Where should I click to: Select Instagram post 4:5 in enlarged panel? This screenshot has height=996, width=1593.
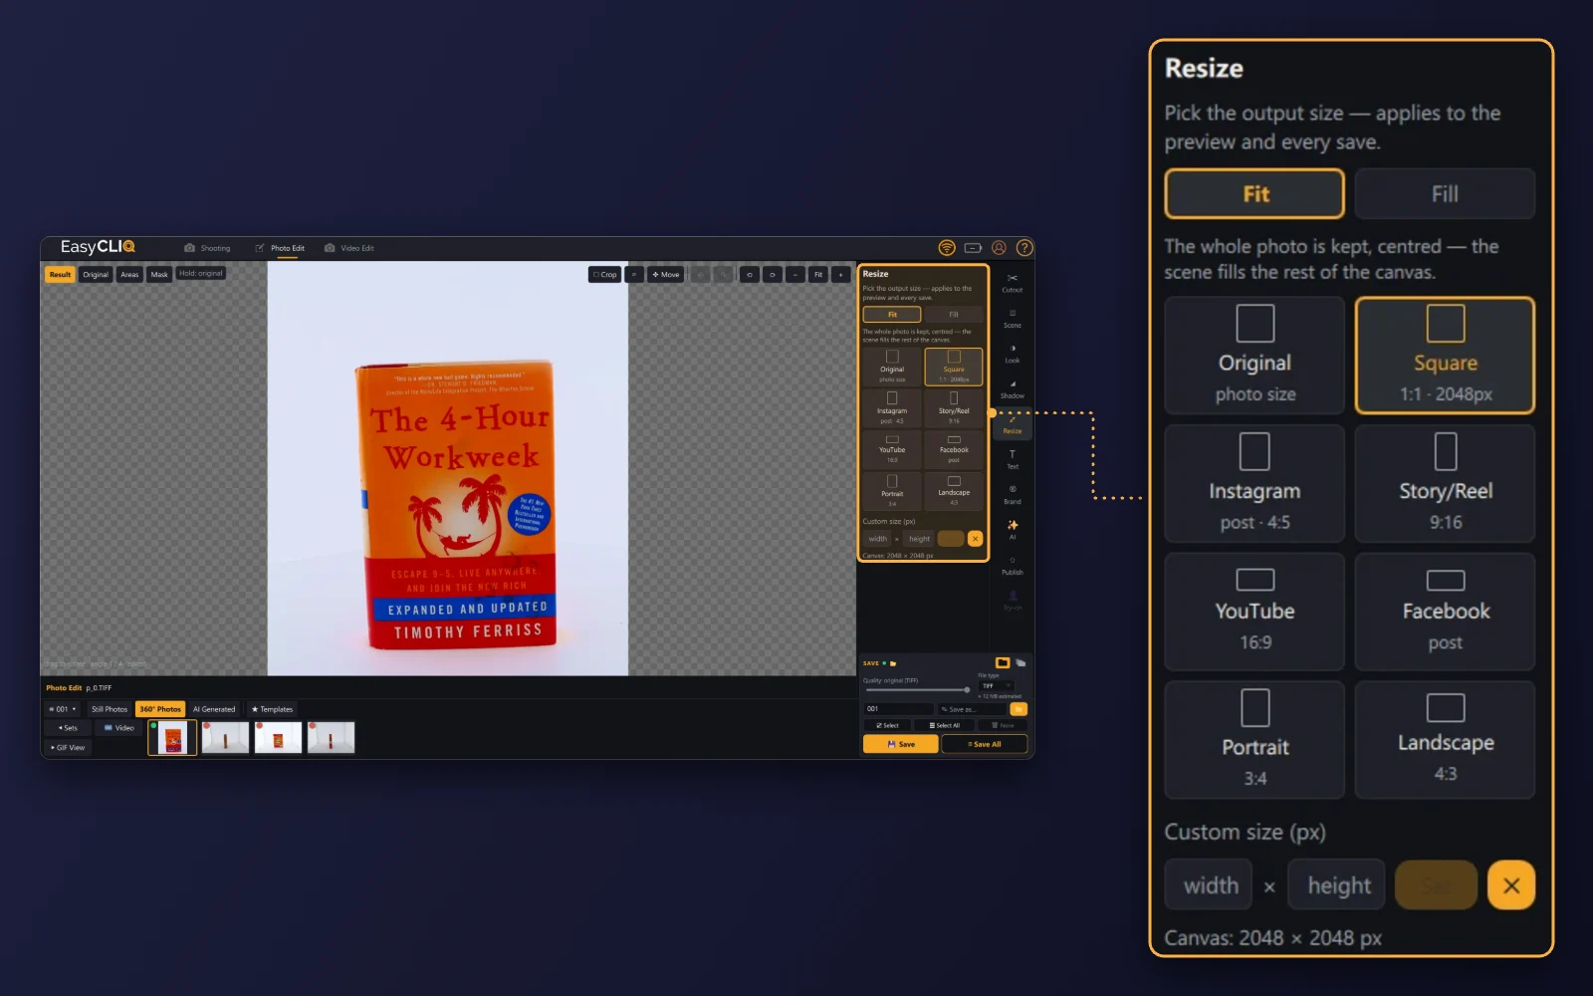pyautogui.click(x=1254, y=483)
